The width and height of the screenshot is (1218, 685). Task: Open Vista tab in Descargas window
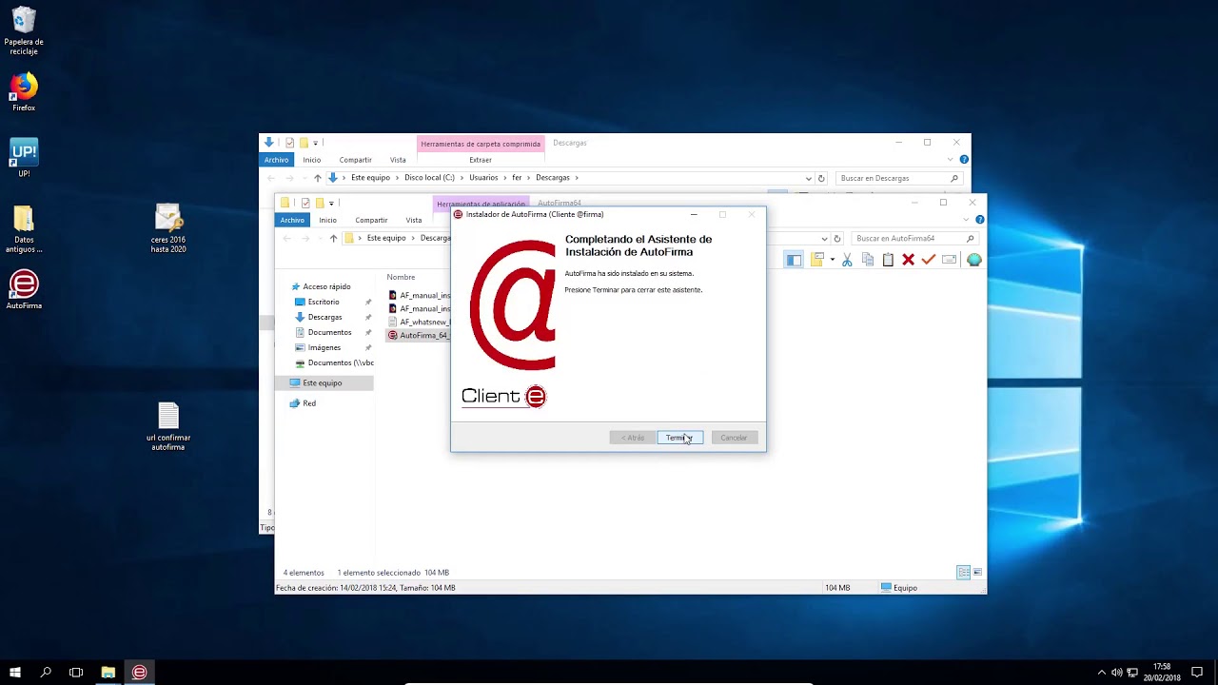(398, 160)
